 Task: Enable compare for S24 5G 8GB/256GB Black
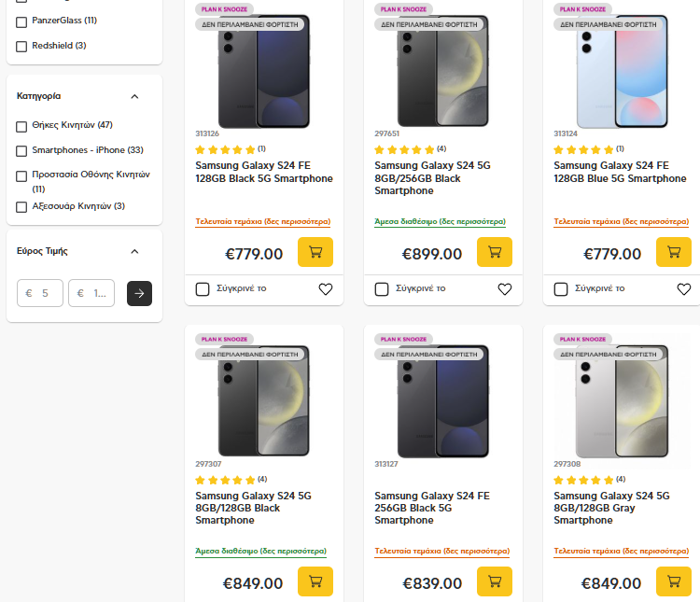pos(382,289)
